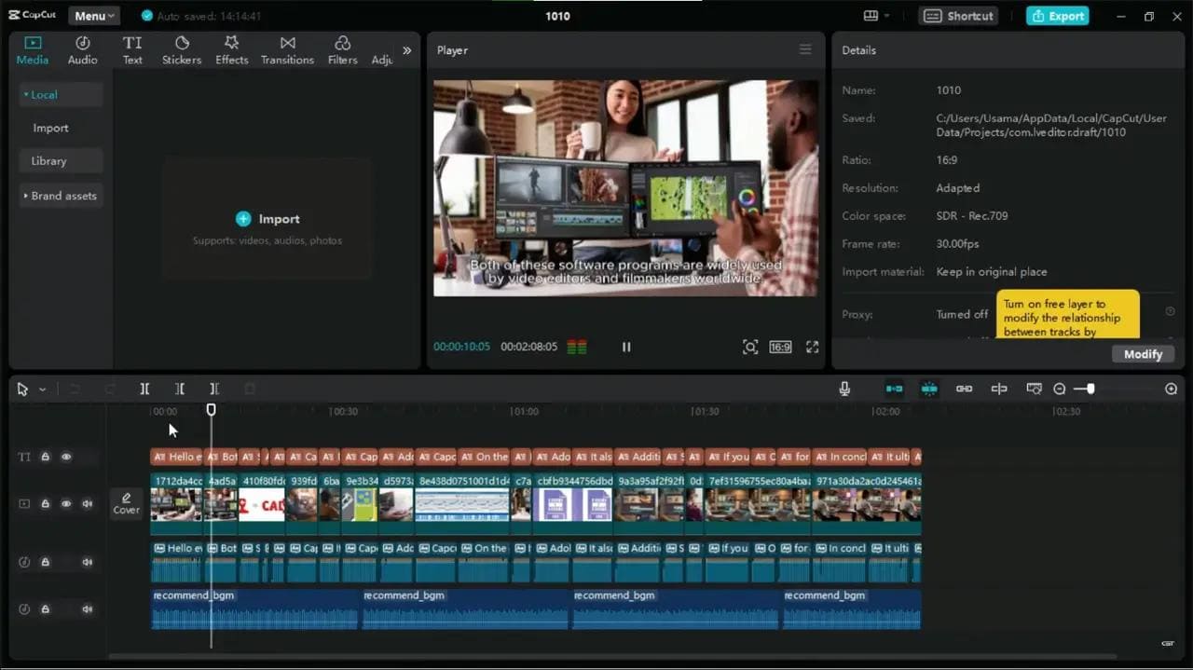
Task: Click Delete right of playhead tool
Action: pyautogui.click(x=214, y=390)
